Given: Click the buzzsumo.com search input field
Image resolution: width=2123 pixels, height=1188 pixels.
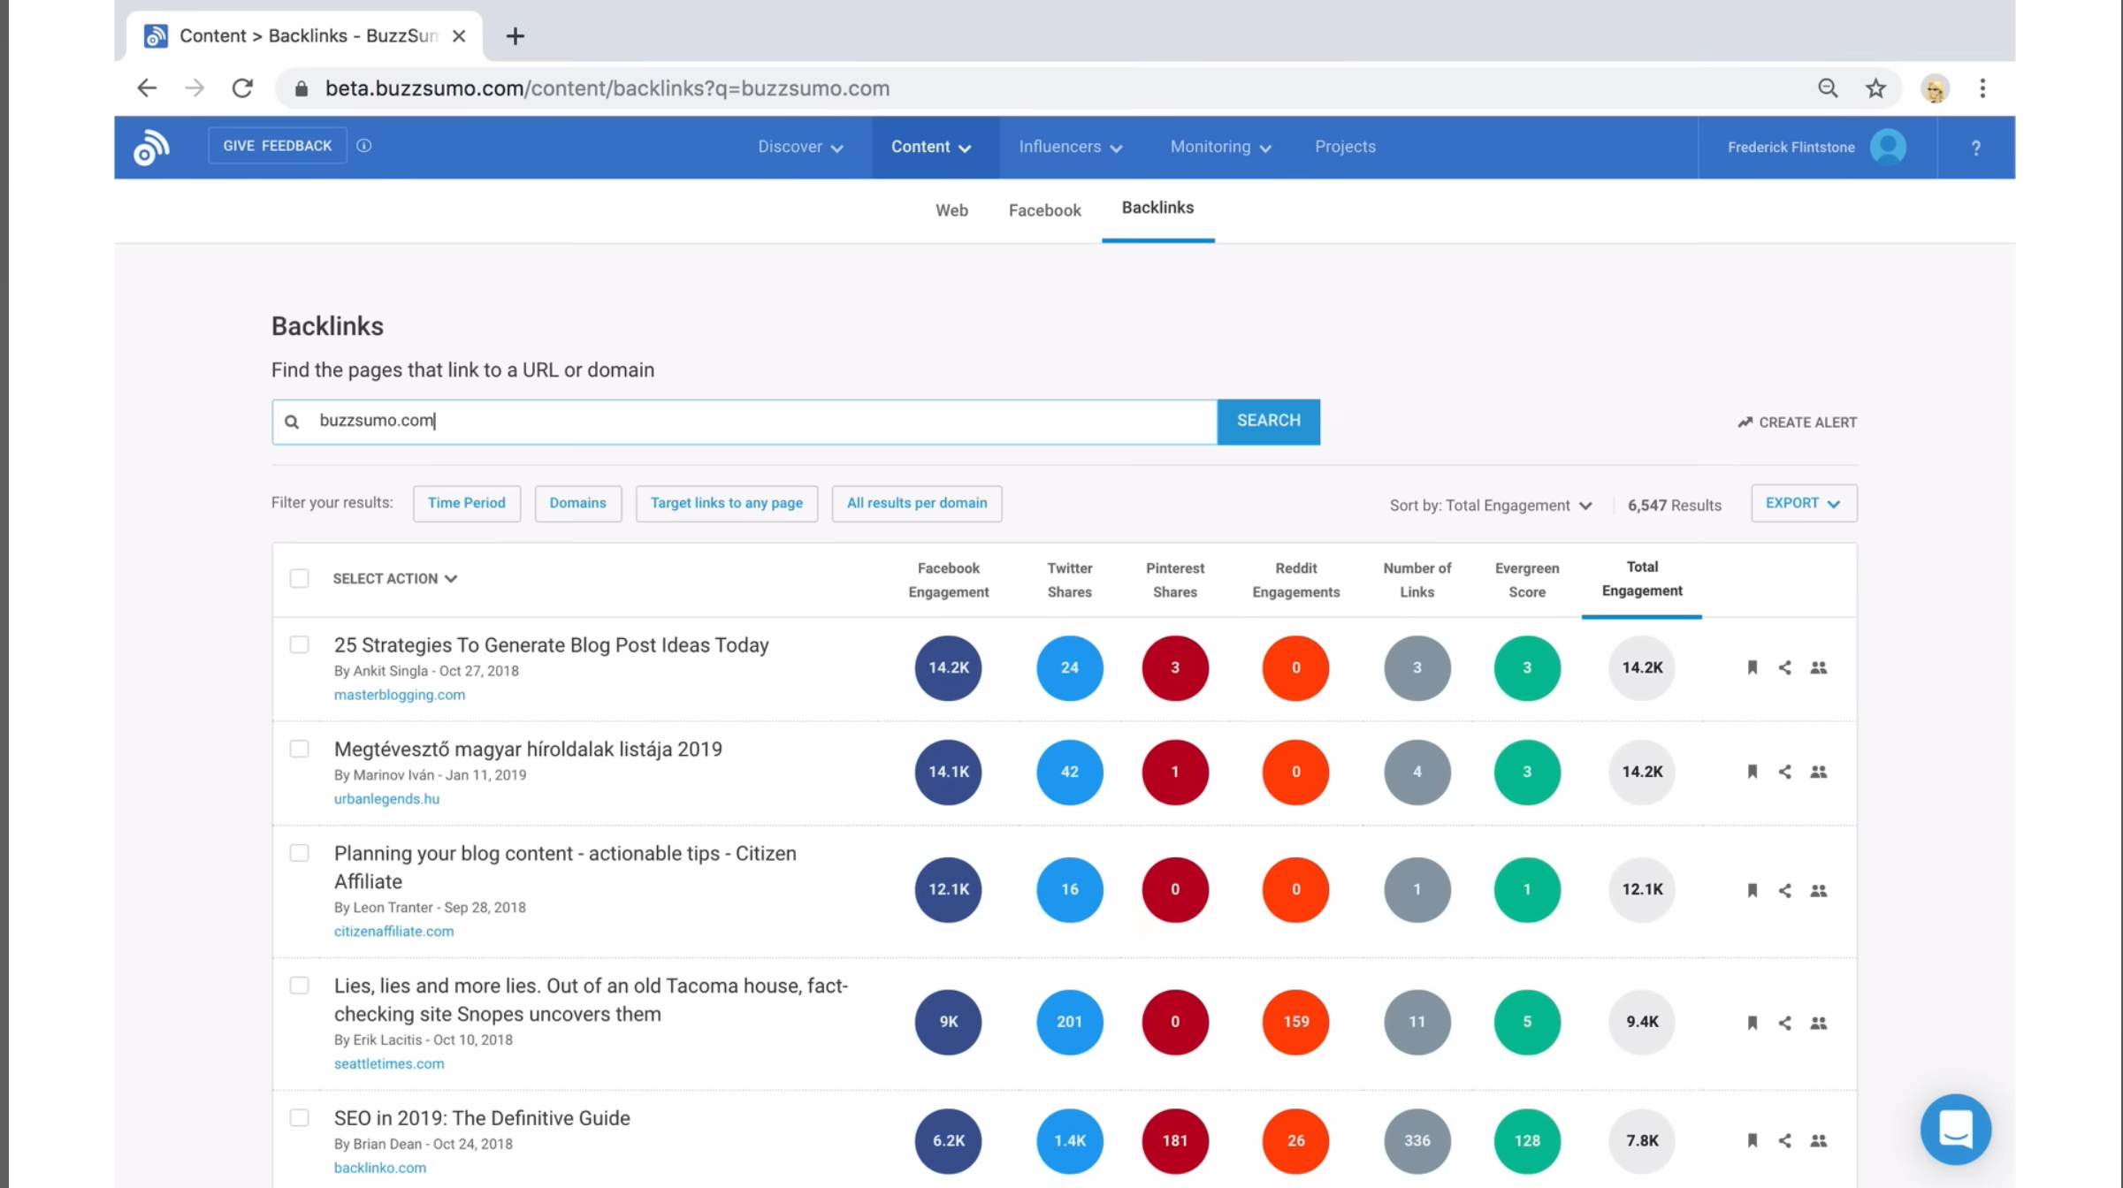Looking at the screenshot, I should (x=745, y=422).
